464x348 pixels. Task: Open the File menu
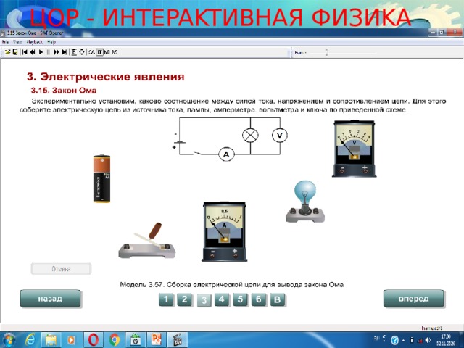coord(5,42)
